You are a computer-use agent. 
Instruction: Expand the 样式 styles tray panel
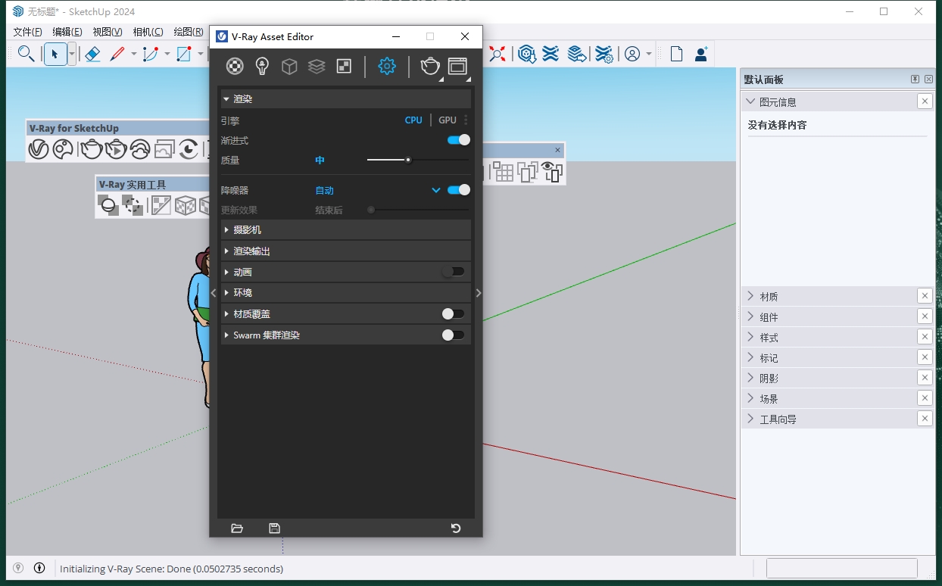(828, 337)
